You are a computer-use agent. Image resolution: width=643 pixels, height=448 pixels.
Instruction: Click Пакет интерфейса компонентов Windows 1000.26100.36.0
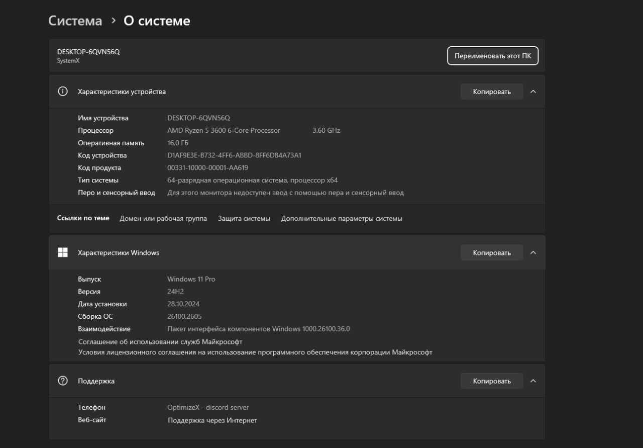pyautogui.click(x=259, y=329)
